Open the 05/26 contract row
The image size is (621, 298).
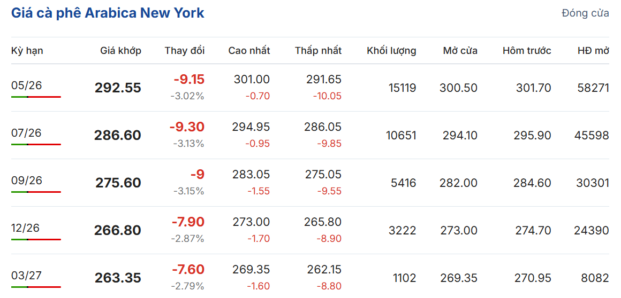tap(26, 85)
